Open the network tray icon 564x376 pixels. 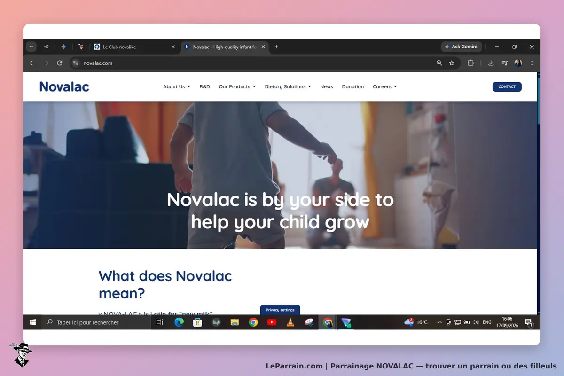(458, 322)
